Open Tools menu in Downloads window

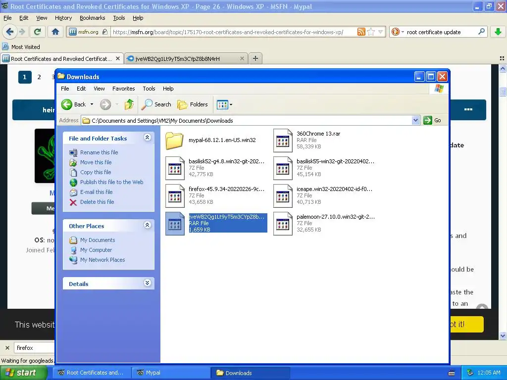pos(149,89)
